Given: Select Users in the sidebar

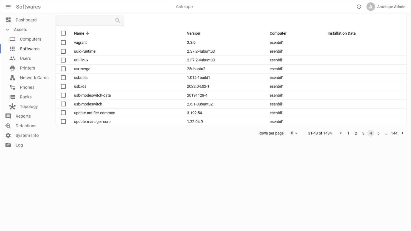Looking at the screenshot, I should (25, 58).
